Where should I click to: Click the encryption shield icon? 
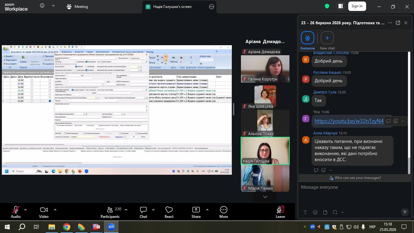tap(327, 6)
